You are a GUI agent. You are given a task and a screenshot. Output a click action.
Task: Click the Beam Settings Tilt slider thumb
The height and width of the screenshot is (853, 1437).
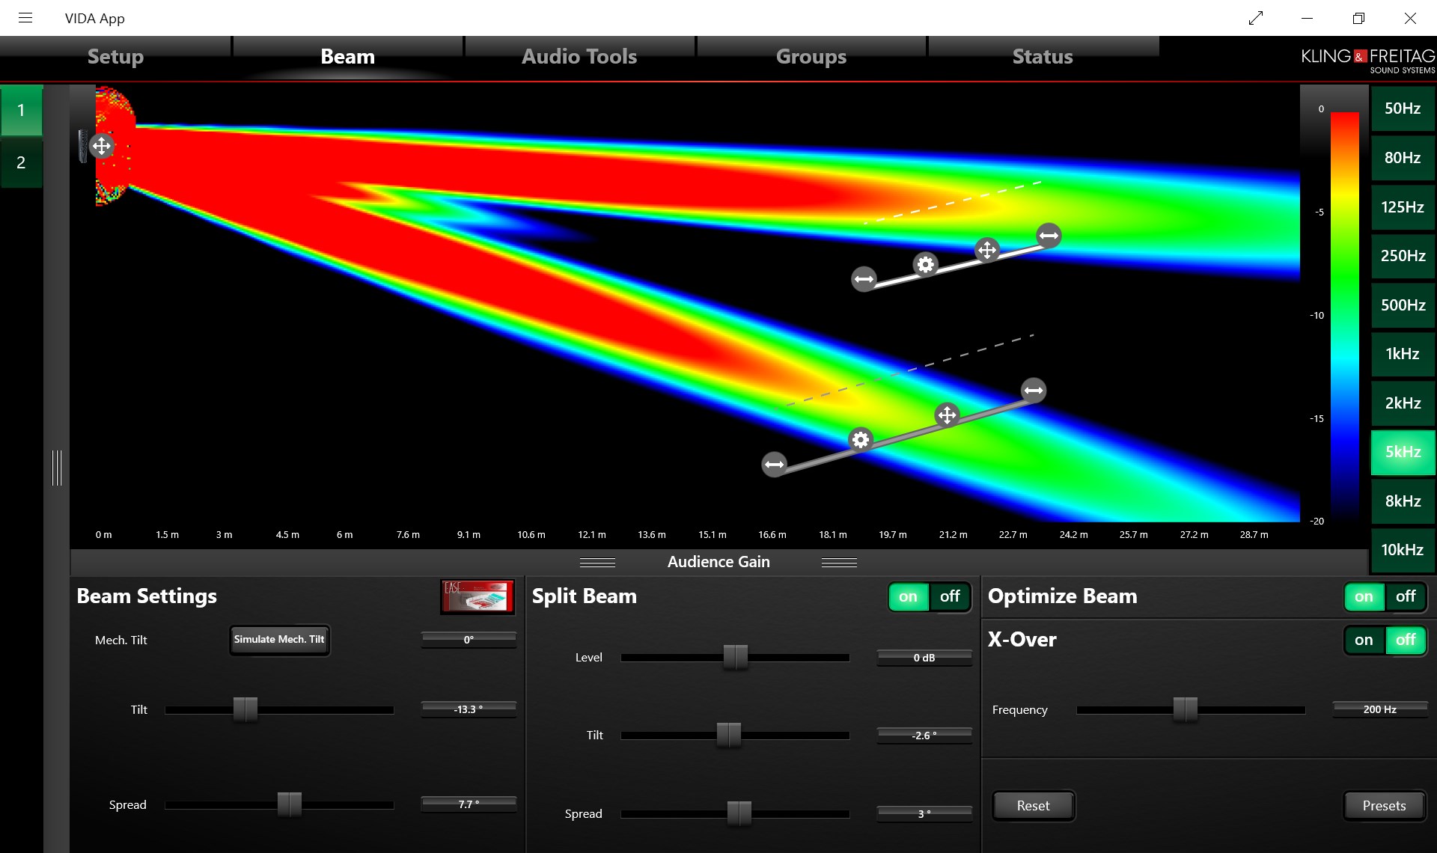[245, 709]
